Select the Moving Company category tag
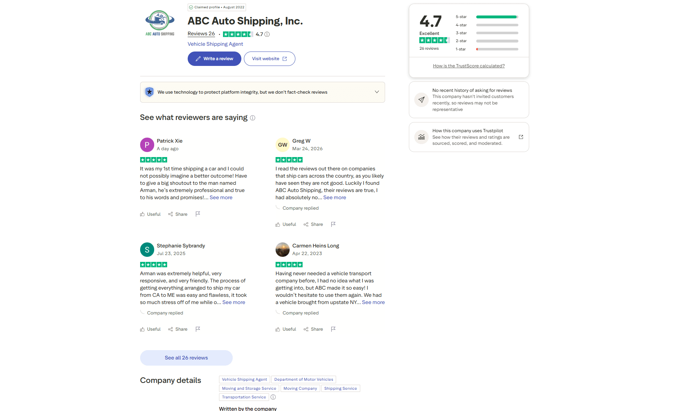The image size is (683, 411). tap(300, 388)
